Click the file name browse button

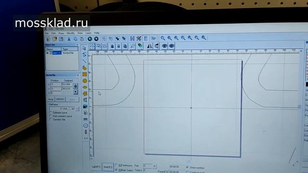point(77,109)
